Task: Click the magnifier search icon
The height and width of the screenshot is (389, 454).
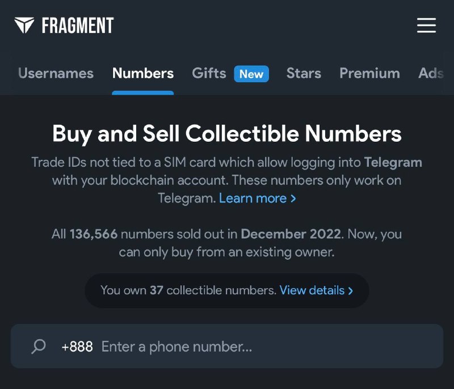Action: (39, 346)
